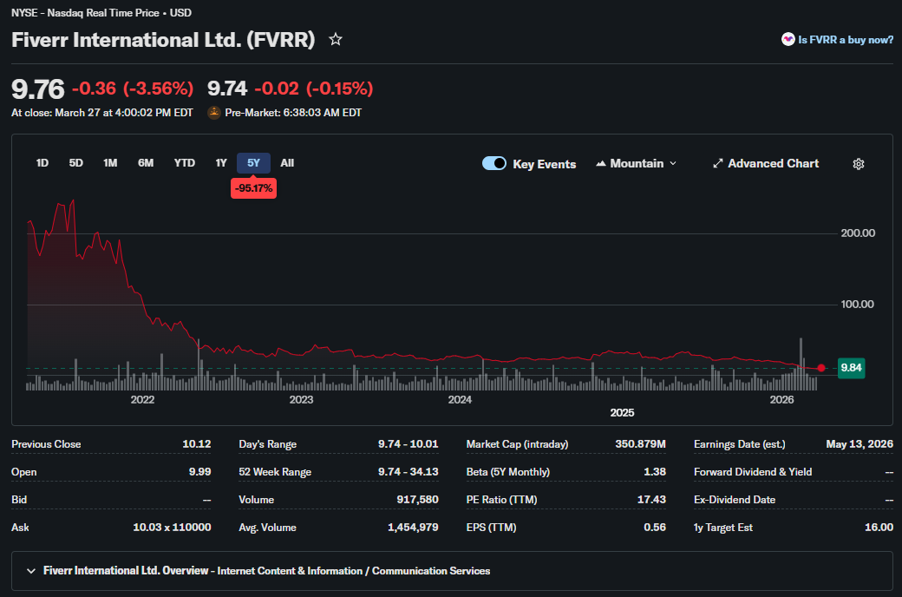Open the Mountain chart type dropdown
This screenshot has width=902, height=597.
click(x=636, y=163)
